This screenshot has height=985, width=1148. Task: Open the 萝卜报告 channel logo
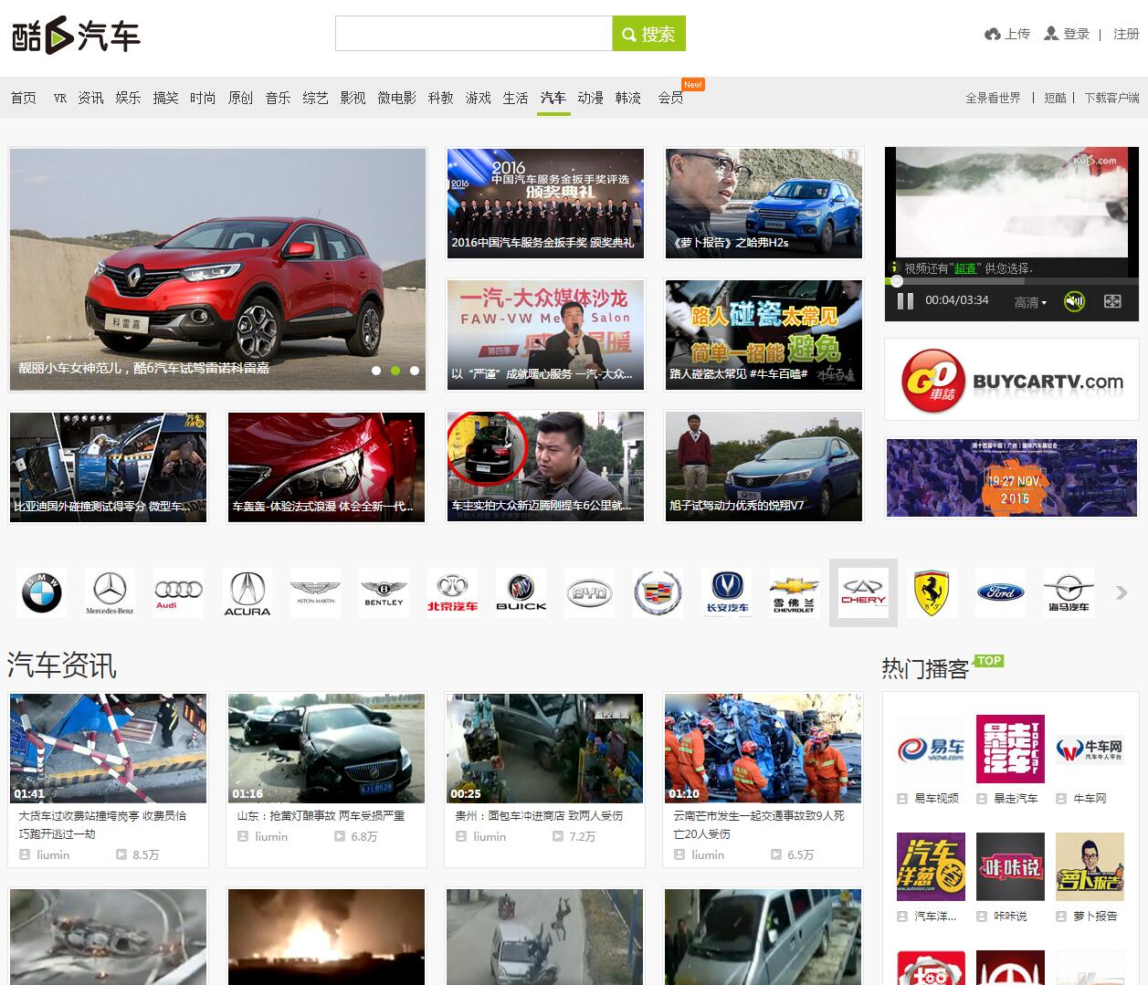(x=1090, y=866)
